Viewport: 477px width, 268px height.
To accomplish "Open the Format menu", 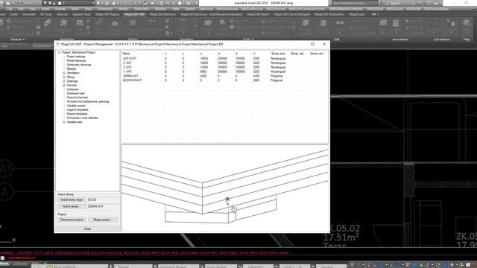I will point(60,9).
